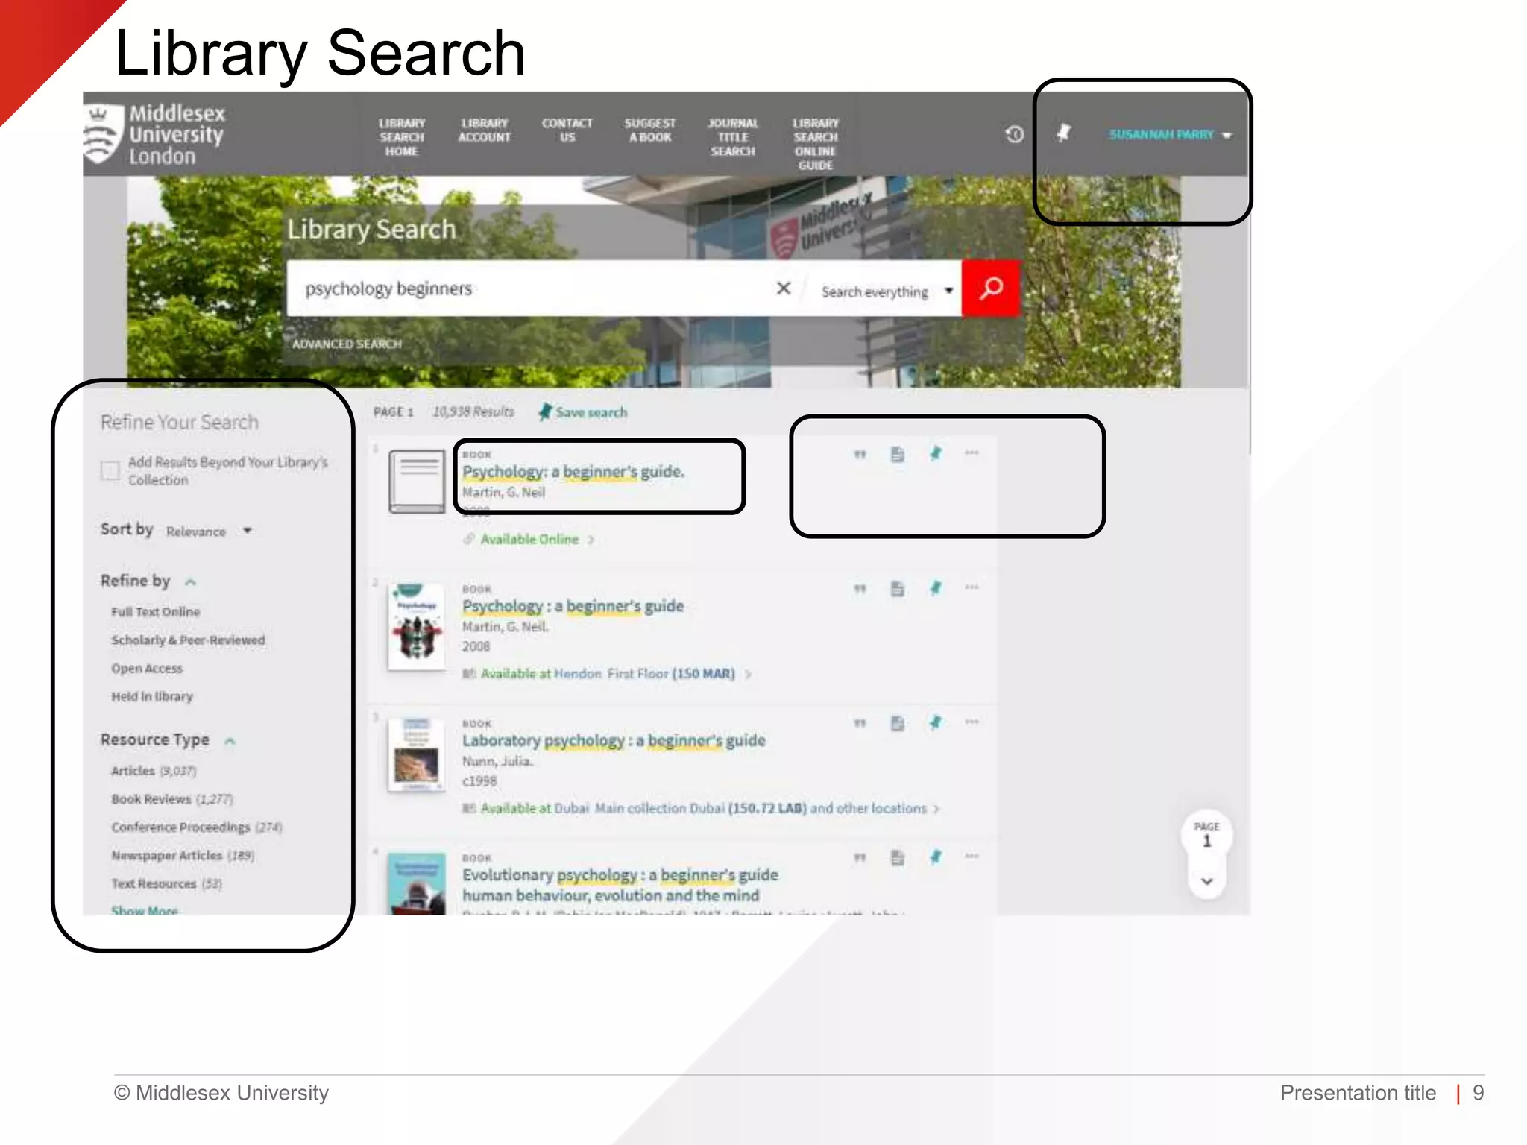Click citation quote icon for first Psychology result
This screenshot has height=1145, width=1527.
(860, 454)
